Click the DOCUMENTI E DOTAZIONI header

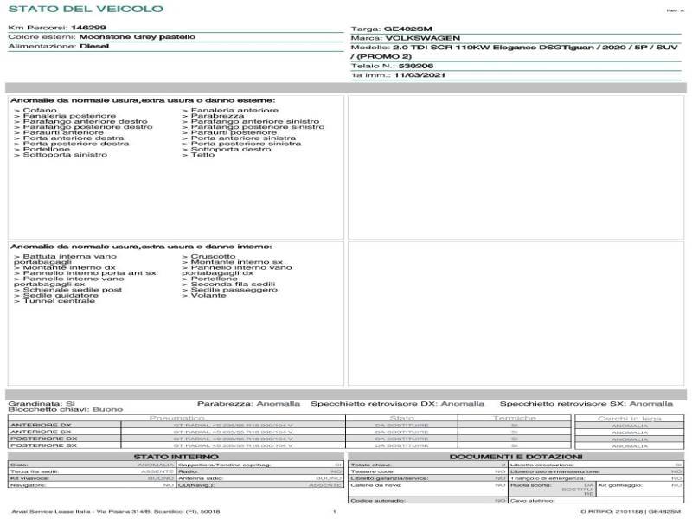click(516, 456)
